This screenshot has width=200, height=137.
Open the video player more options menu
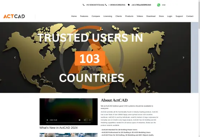(90, 120)
